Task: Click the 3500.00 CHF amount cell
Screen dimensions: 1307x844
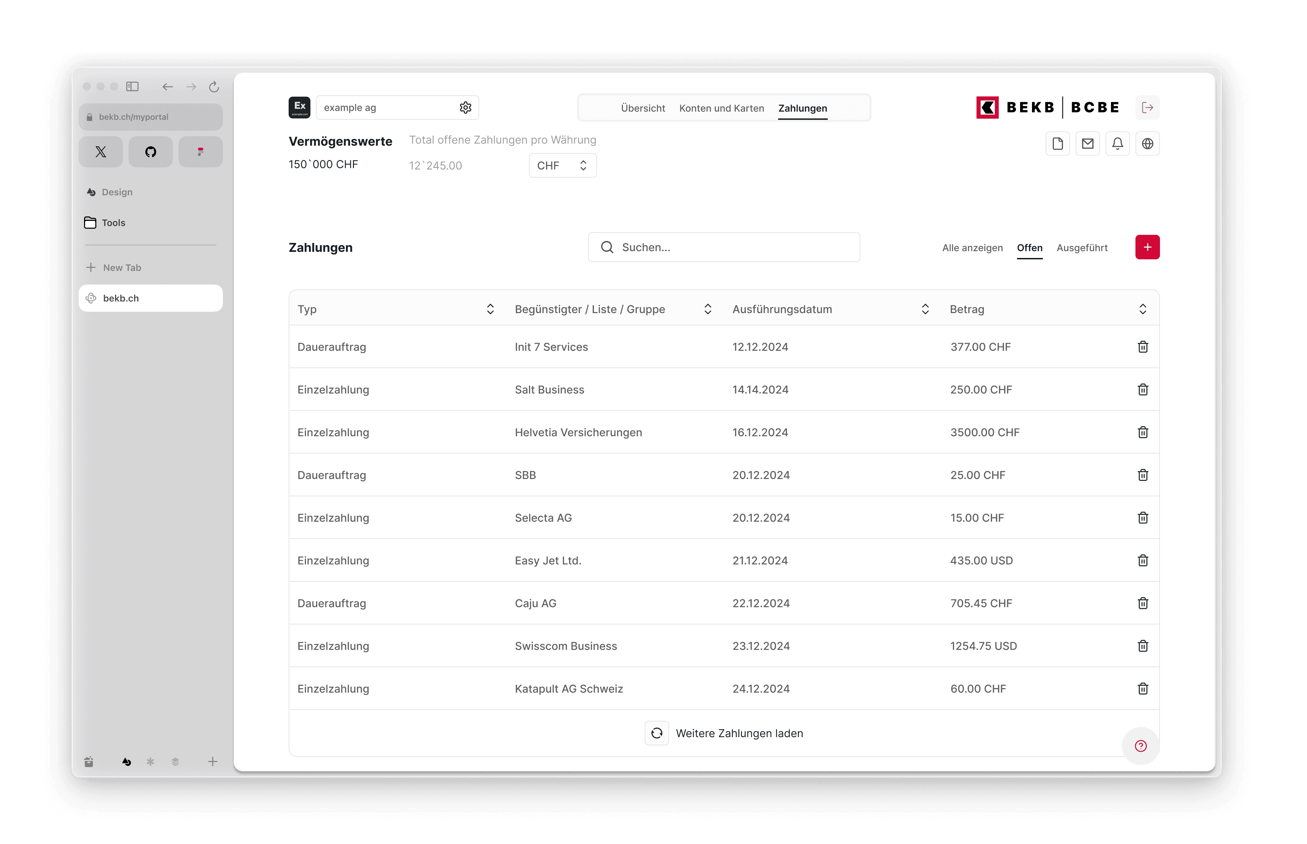Action: coord(984,433)
